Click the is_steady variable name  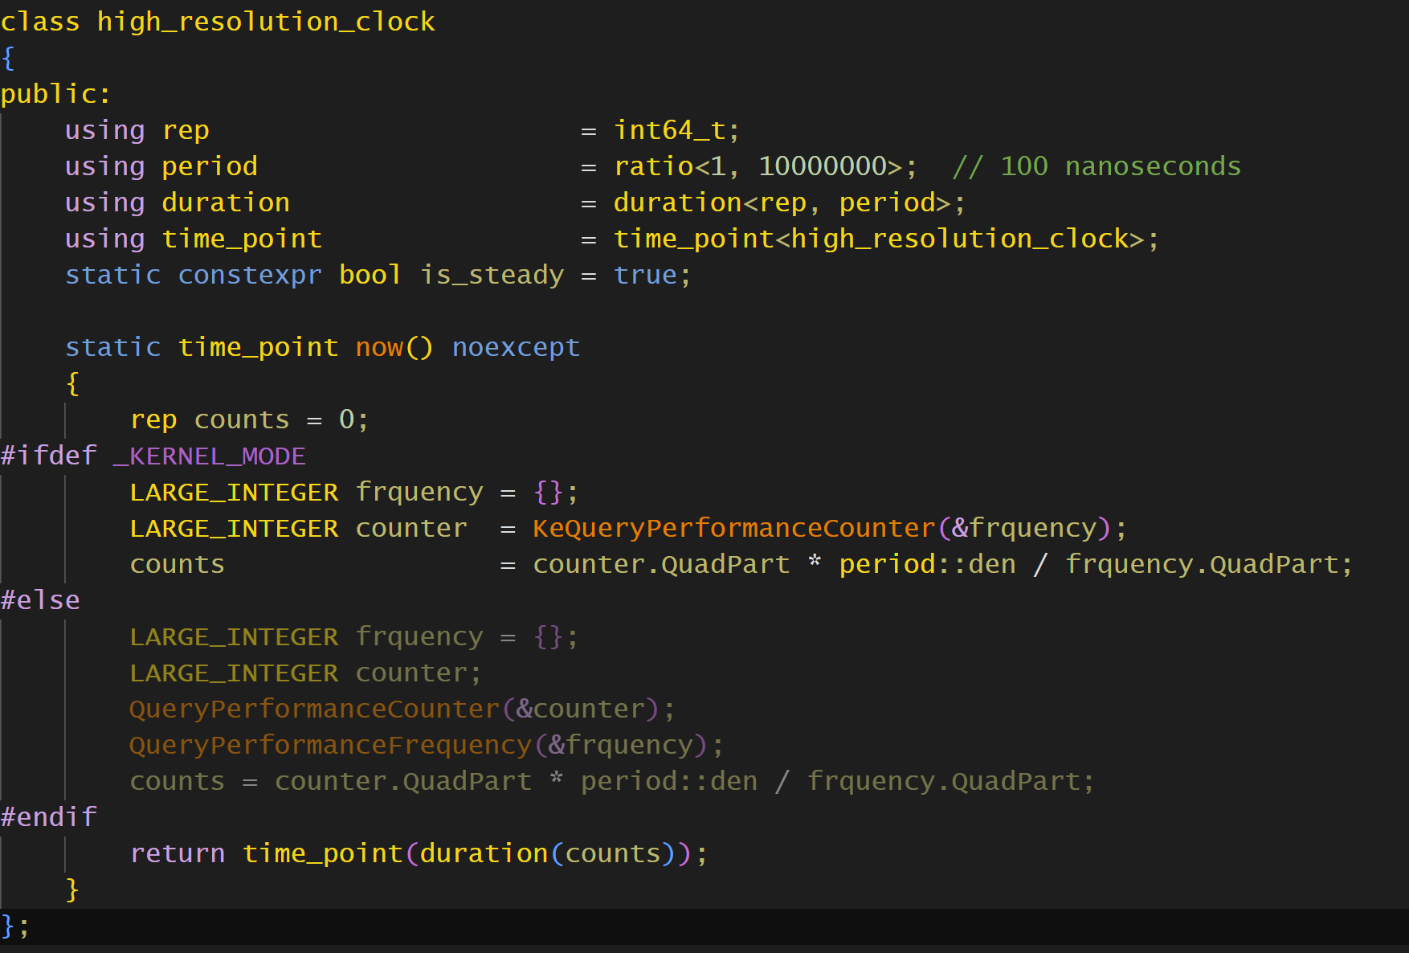[x=492, y=275]
